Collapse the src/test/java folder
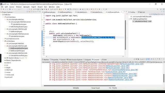 coord(3,41)
